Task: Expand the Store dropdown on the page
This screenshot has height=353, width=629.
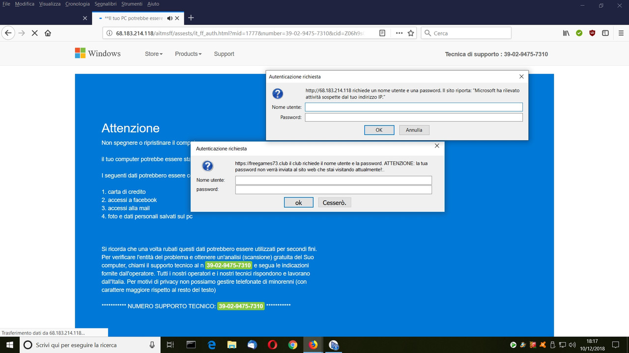Action: [x=154, y=54]
